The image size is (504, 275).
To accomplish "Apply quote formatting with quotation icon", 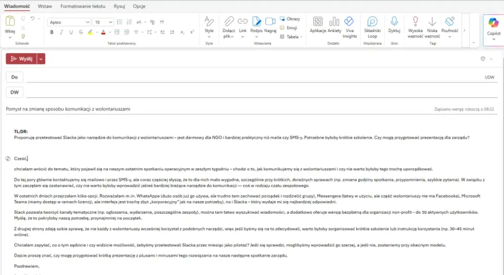I will tap(162, 22).
